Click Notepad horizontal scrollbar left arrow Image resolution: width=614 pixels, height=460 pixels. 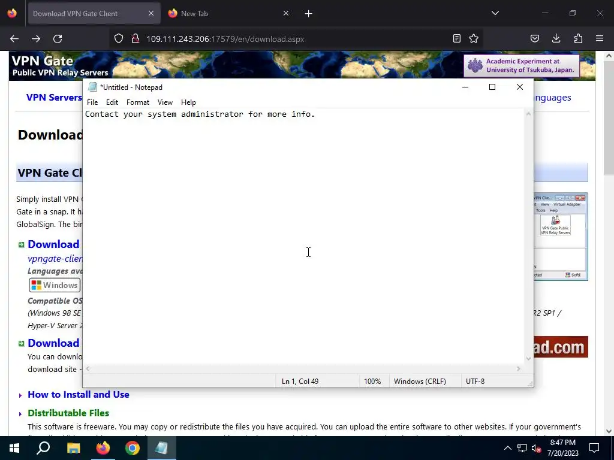point(88,368)
